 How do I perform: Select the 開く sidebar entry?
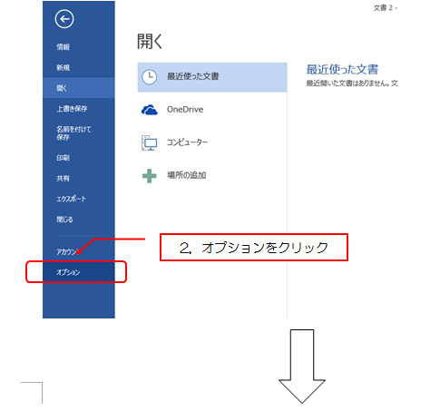pos(79,88)
